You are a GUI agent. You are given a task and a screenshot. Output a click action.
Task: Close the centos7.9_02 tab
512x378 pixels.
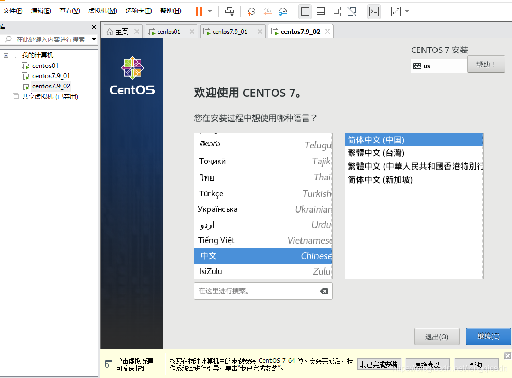pos(327,32)
